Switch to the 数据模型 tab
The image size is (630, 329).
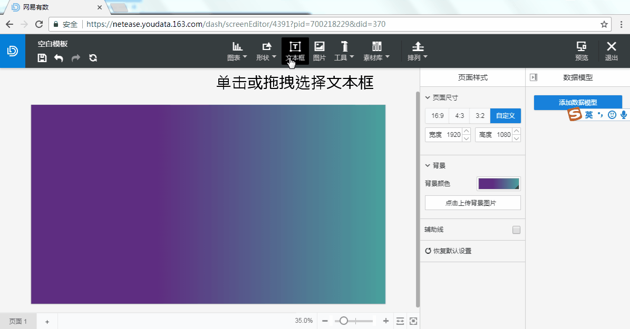pos(578,77)
